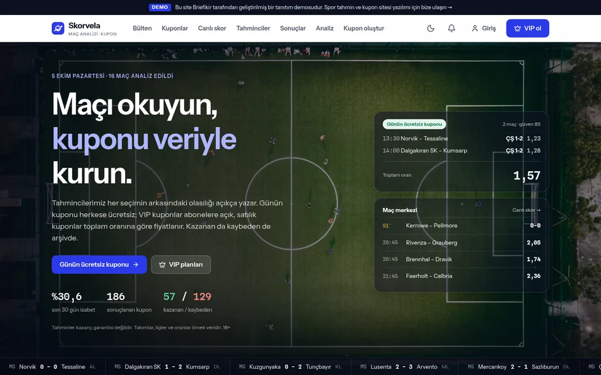Viewport: 601px width, 375px height.
Task: Click the 2,36 odds value
Action: tap(533, 276)
